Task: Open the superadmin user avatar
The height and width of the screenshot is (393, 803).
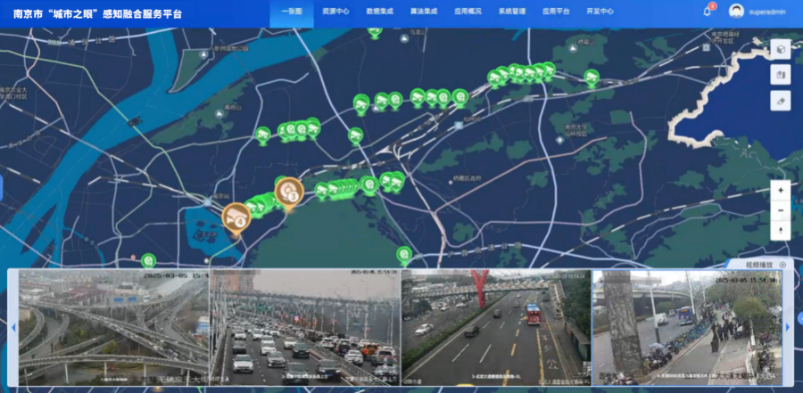Action: pos(736,12)
